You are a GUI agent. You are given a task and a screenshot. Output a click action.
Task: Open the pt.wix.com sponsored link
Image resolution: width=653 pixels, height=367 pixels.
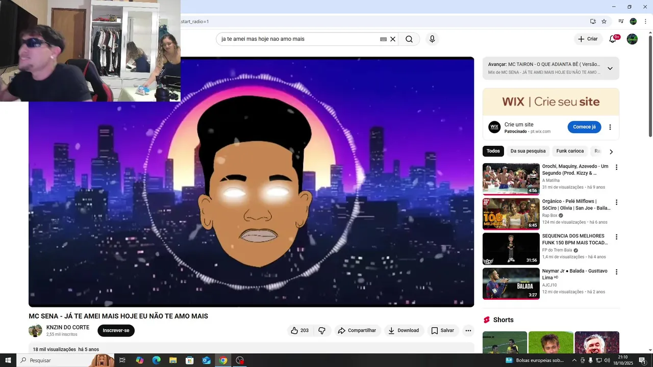(540, 132)
